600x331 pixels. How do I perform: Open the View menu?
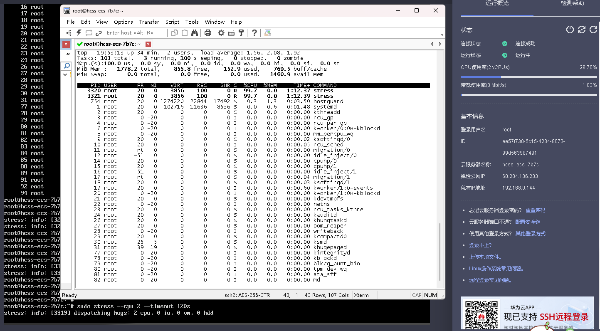[x=102, y=22]
